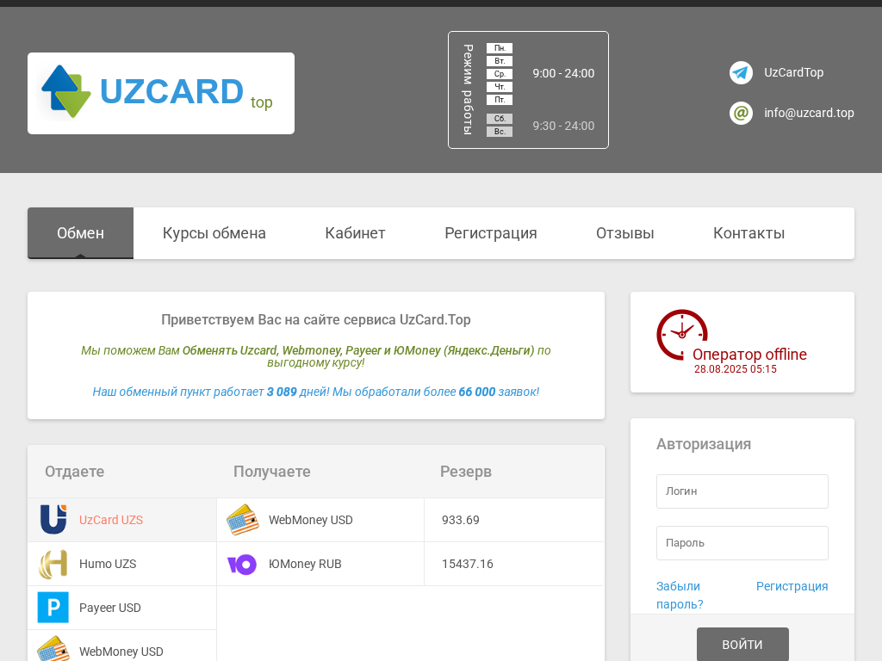Click the Пт. weekday label
The image size is (882, 661).
coord(500,100)
